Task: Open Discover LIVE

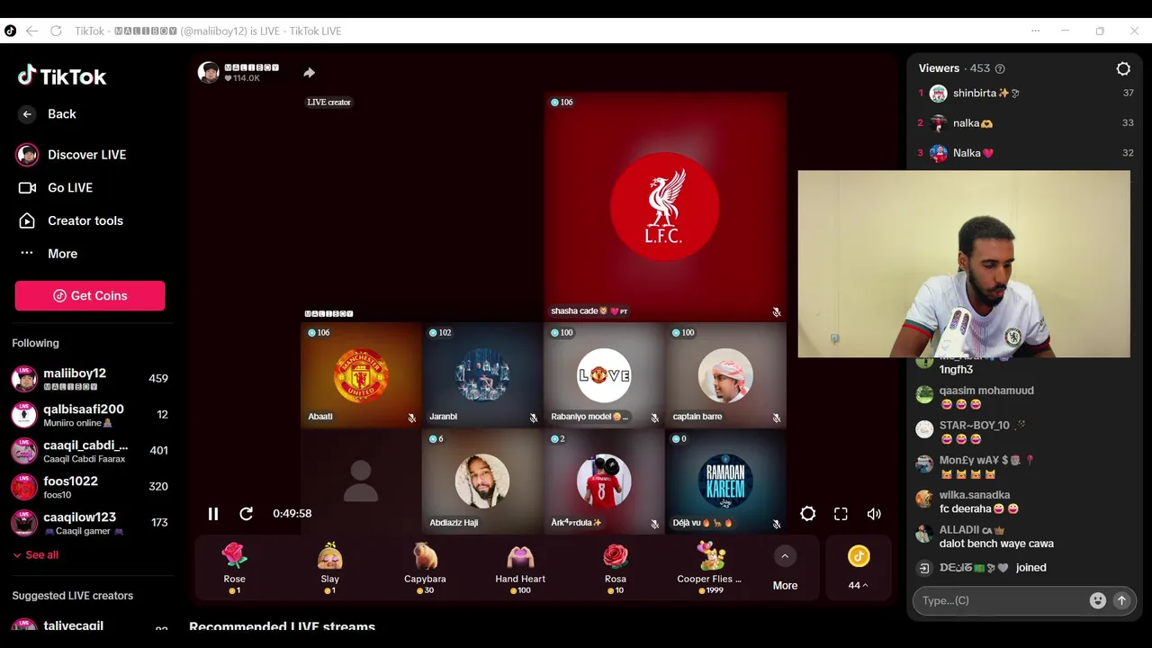Action: pyautogui.click(x=70, y=155)
